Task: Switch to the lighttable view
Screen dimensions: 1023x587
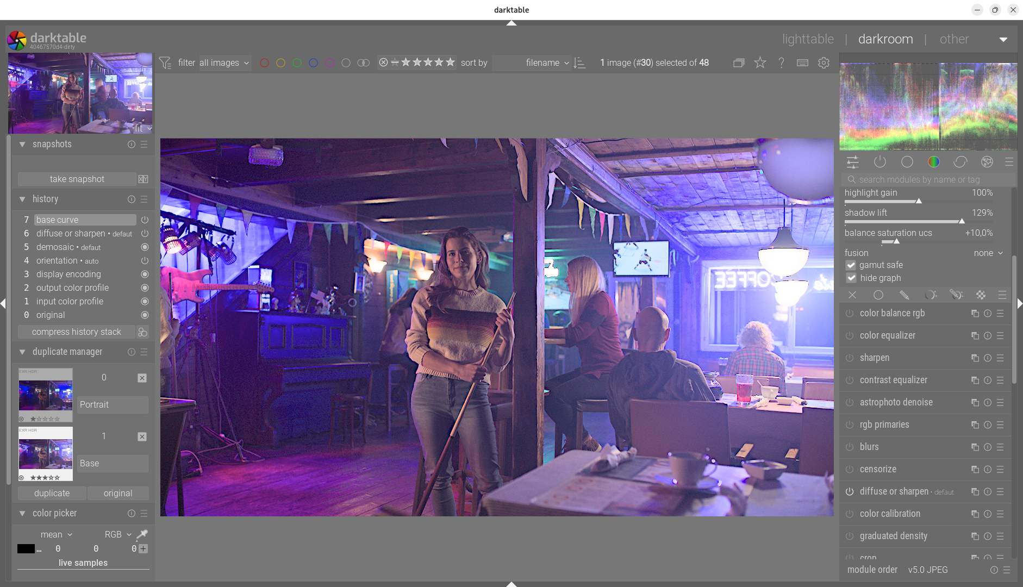Action: tap(808, 40)
